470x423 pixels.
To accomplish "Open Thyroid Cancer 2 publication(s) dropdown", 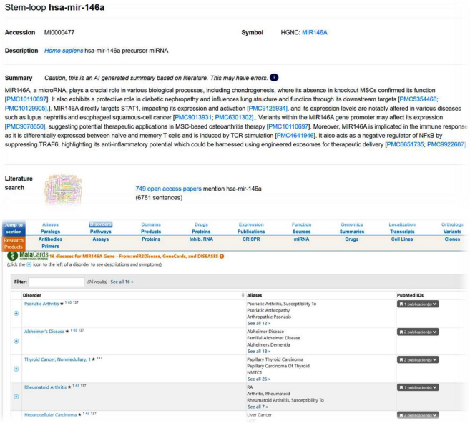I will point(418,359).
